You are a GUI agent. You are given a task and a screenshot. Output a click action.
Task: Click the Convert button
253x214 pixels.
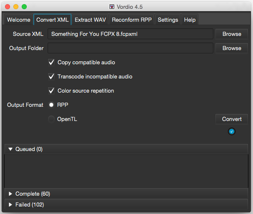(x=232, y=119)
